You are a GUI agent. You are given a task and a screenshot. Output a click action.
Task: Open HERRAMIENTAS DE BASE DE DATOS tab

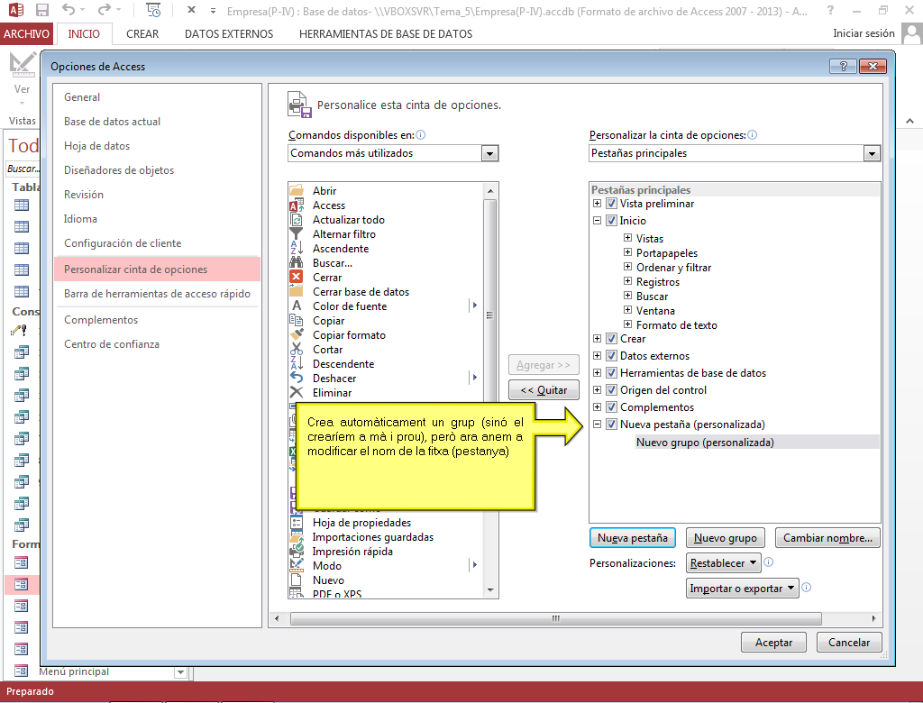click(386, 33)
